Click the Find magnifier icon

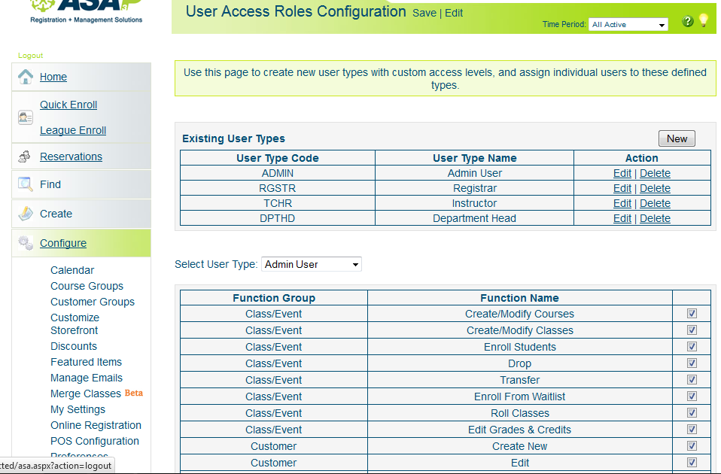[x=26, y=184]
